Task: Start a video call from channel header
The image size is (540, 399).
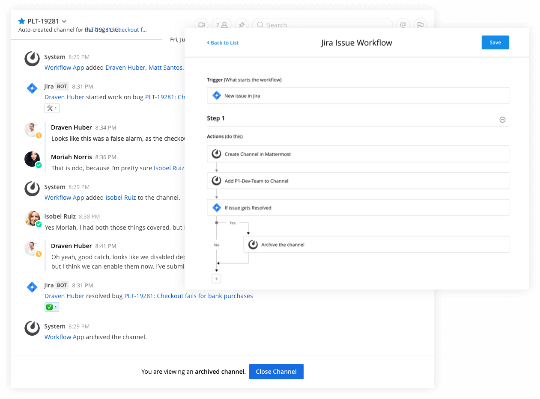Action: (201, 25)
